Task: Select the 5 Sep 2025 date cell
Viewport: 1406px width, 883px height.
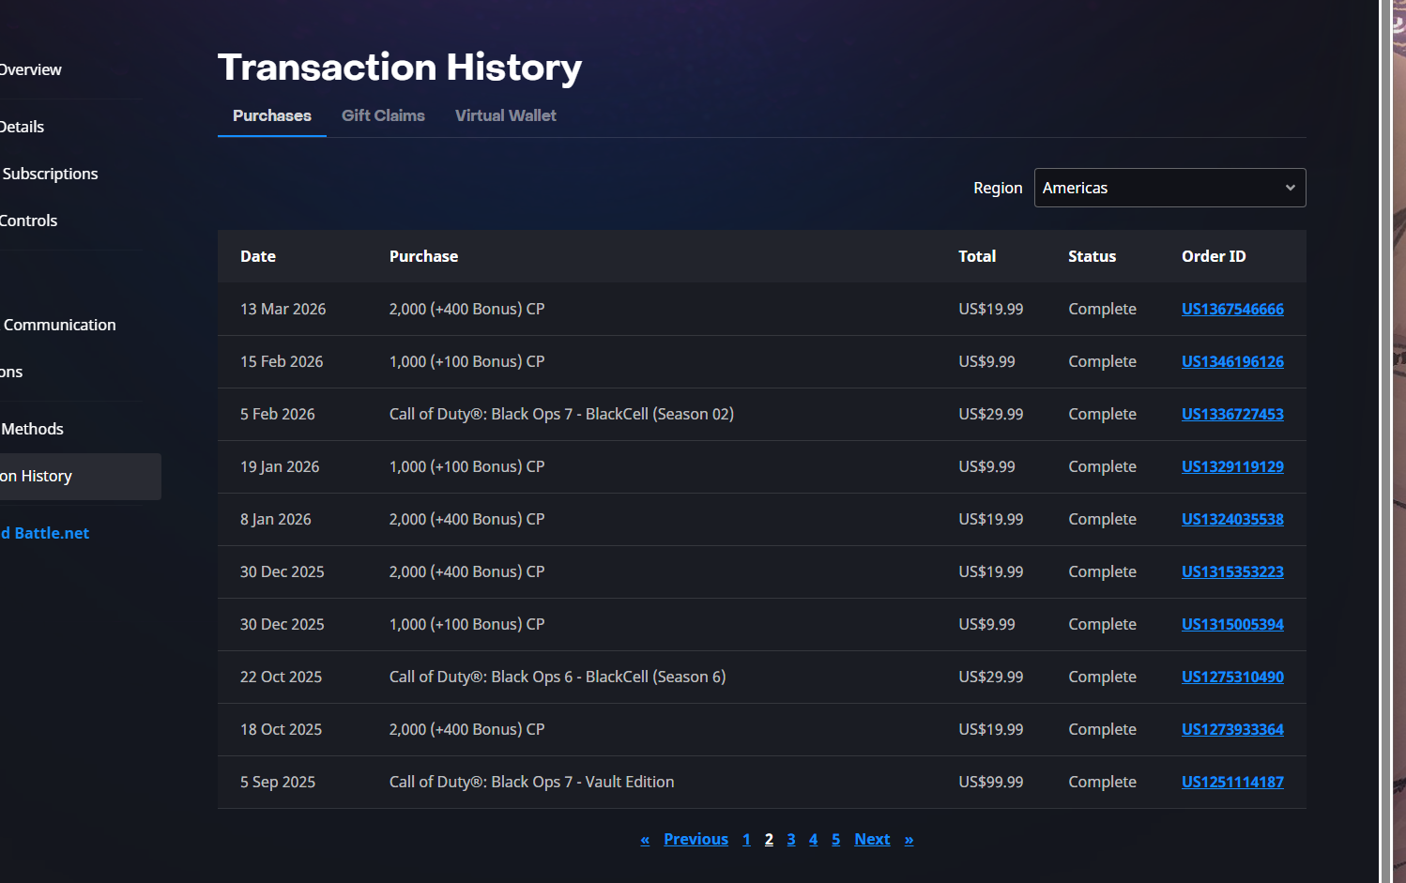Action: coord(278,782)
